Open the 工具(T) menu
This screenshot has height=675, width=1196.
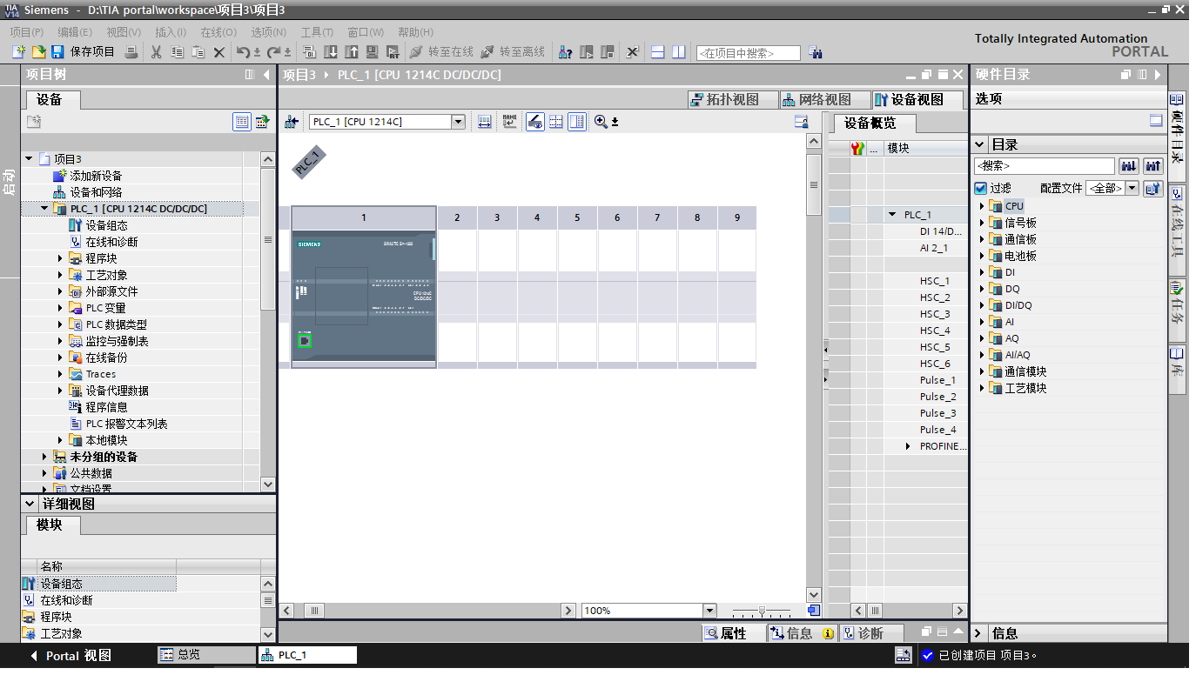317,31
